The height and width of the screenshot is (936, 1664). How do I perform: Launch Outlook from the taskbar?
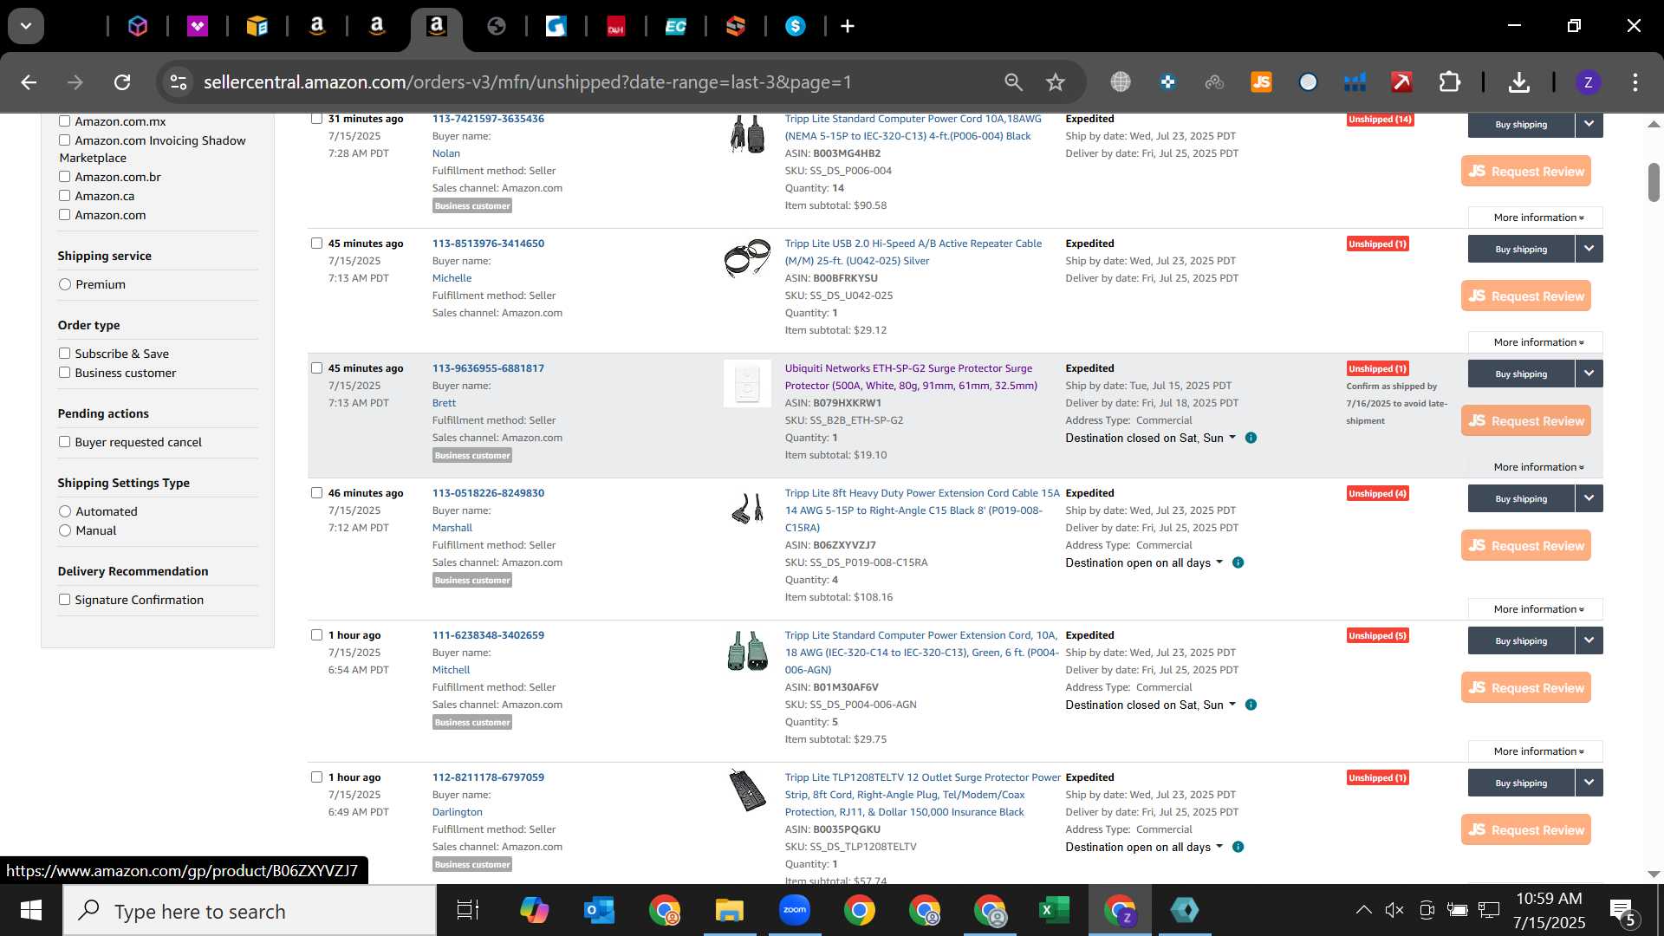pos(599,910)
